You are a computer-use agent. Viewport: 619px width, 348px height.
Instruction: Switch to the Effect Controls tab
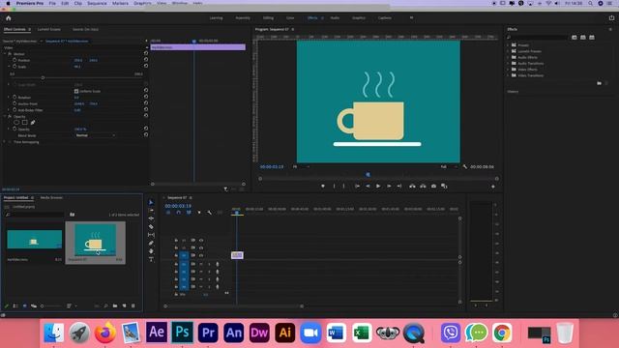[15, 29]
